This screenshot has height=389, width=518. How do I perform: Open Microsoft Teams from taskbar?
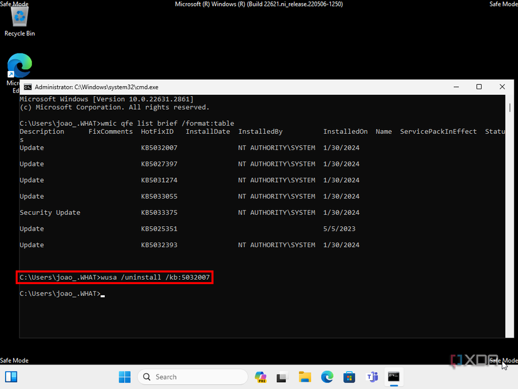click(x=372, y=377)
